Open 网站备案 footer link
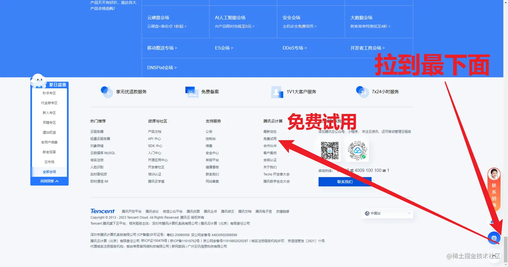508x267 pixels. [x=212, y=181]
